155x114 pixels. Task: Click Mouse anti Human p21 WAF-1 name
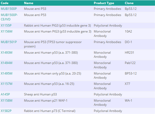(46, 101)
